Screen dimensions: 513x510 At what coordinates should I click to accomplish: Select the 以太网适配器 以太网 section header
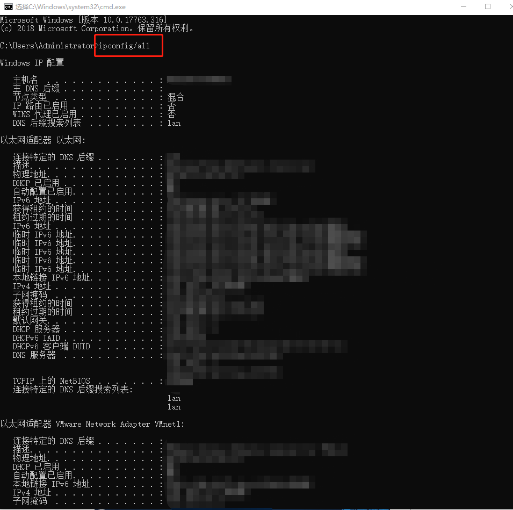click(43, 140)
